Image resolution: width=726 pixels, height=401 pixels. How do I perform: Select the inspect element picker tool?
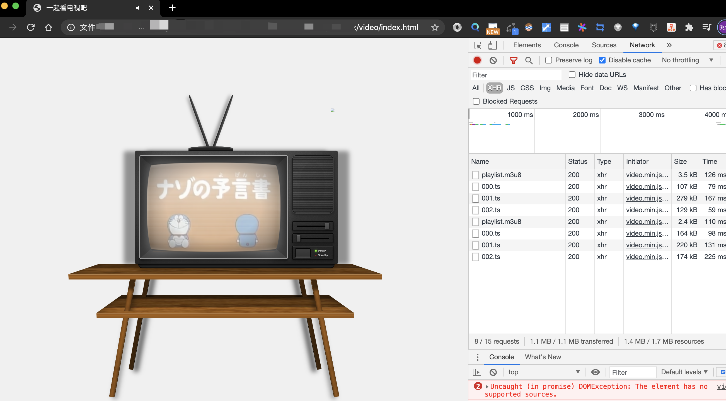tap(477, 45)
